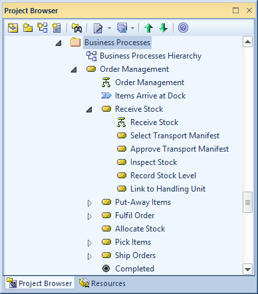Click the stacked windows toolbar icon

coord(122,28)
